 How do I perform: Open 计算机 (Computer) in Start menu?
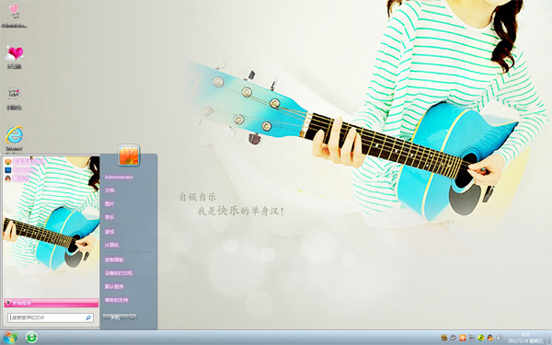pyautogui.click(x=112, y=245)
